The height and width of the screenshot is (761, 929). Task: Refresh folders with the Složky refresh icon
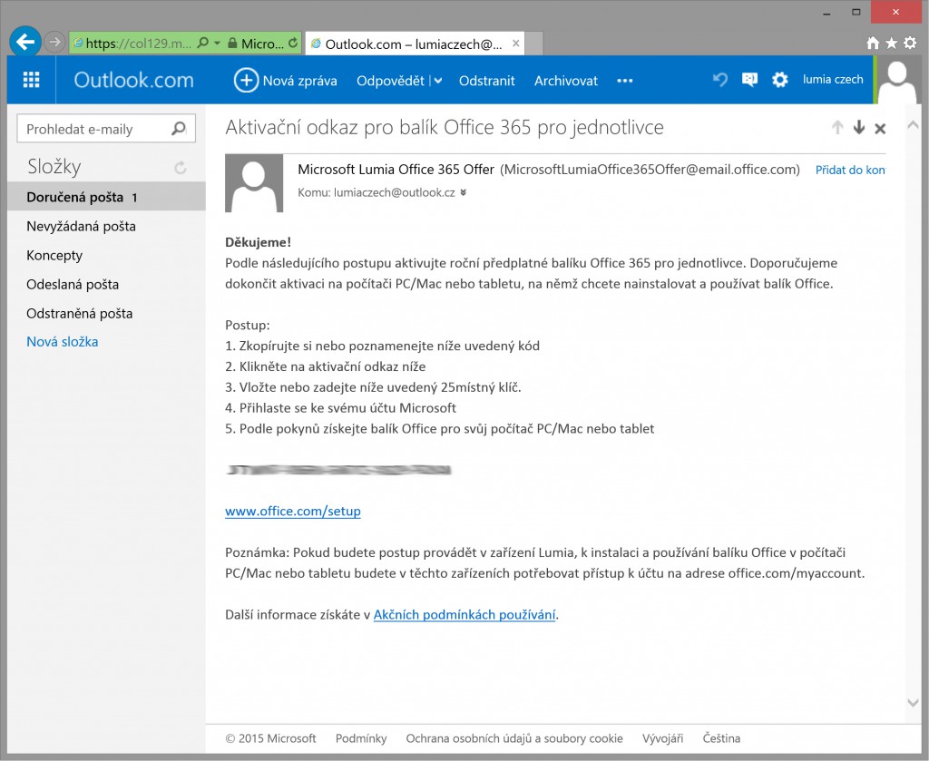coord(181,168)
